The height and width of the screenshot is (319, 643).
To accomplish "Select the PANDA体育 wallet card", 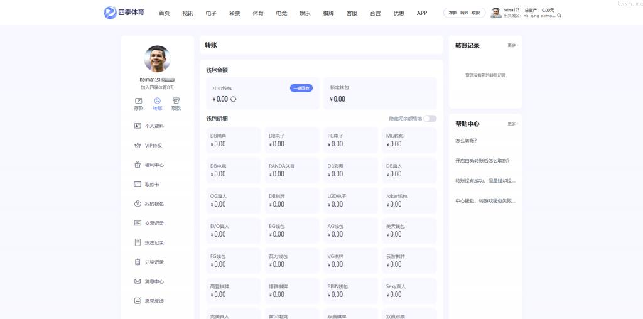I will click(x=291, y=170).
